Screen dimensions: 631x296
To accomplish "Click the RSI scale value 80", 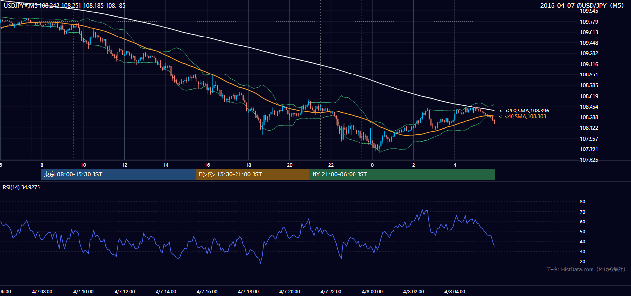I will (582, 202).
